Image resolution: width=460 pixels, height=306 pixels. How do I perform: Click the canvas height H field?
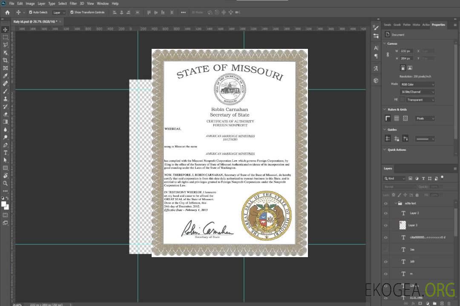(x=406, y=59)
